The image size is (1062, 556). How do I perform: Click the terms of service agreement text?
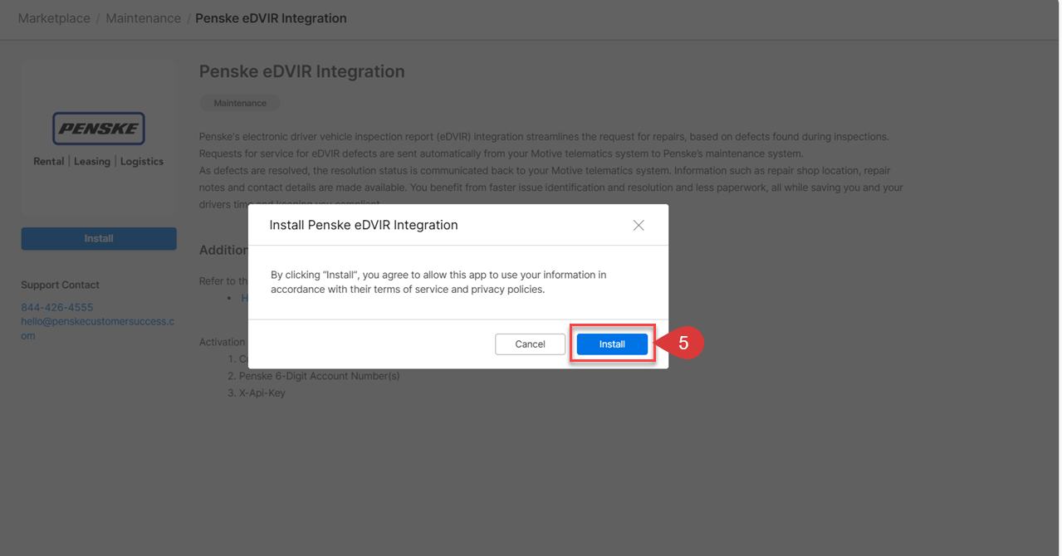tap(438, 282)
